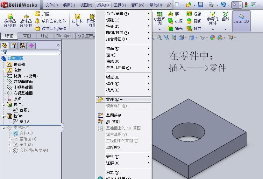Expand the 基准面(3) folder node
Viewport: 263px width, 179px height.
10,139
